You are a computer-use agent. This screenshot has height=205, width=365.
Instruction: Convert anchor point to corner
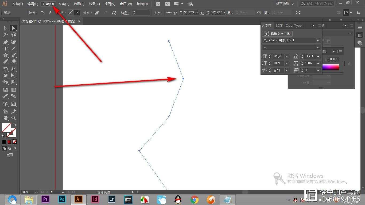(x=43, y=12)
